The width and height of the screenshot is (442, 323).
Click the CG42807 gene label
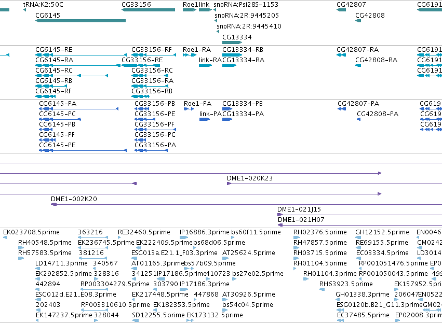[x=351, y=5]
